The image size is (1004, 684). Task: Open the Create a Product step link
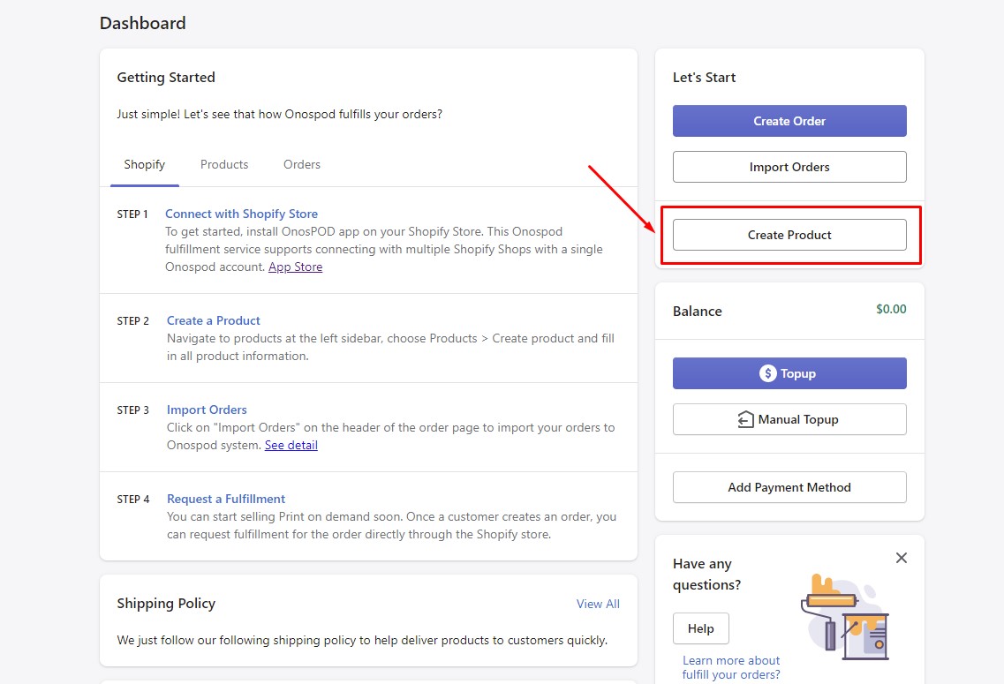tap(213, 320)
